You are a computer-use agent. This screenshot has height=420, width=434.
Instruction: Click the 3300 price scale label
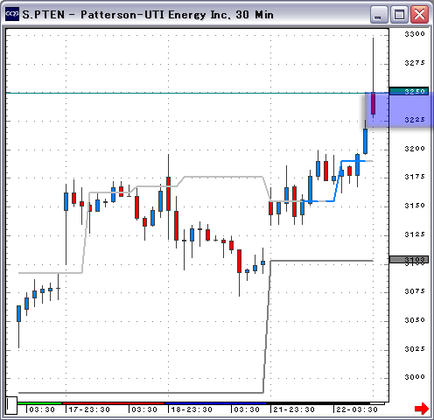click(415, 34)
